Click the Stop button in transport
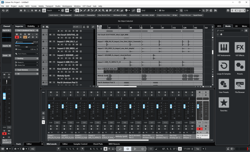The image size is (250, 152). click(x=128, y=149)
